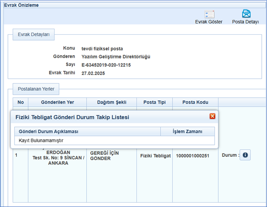The width and height of the screenshot is (267, 207).
Task: Click the Posta Detayı text label
Action: (245, 22)
